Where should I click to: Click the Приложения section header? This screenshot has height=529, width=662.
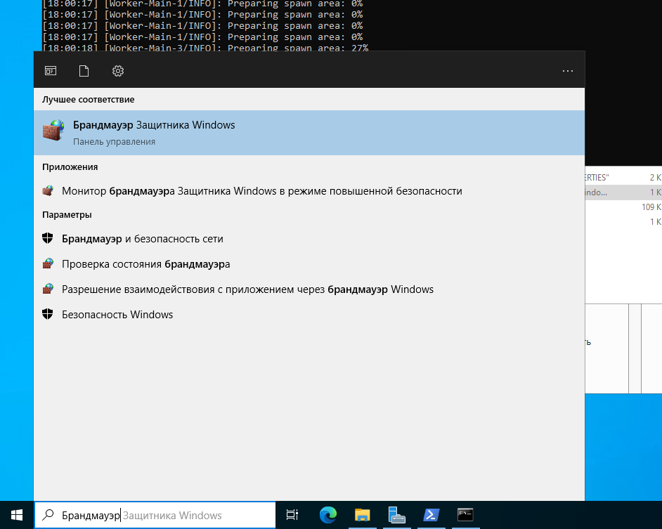(70, 167)
